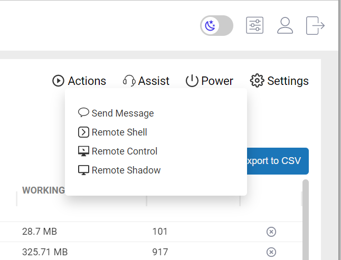Click the Settings gear icon
Image resolution: width=341 pixels, height=260 pixels.
click(x=257, y=81)
